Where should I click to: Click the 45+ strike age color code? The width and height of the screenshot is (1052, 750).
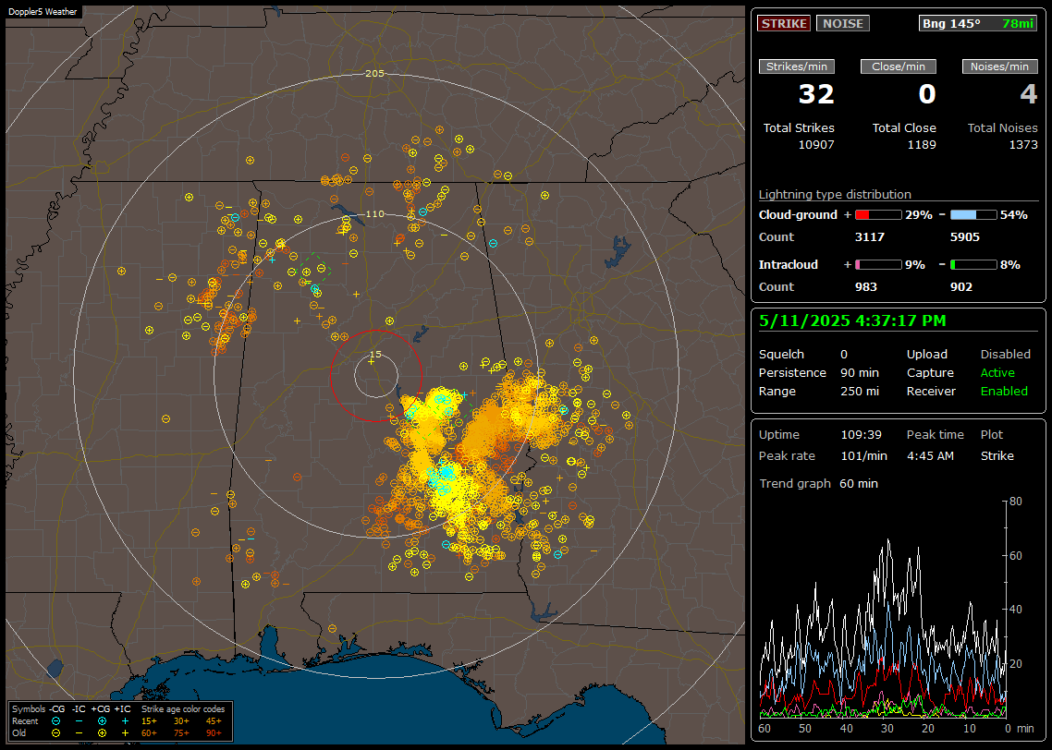(214, 721)
